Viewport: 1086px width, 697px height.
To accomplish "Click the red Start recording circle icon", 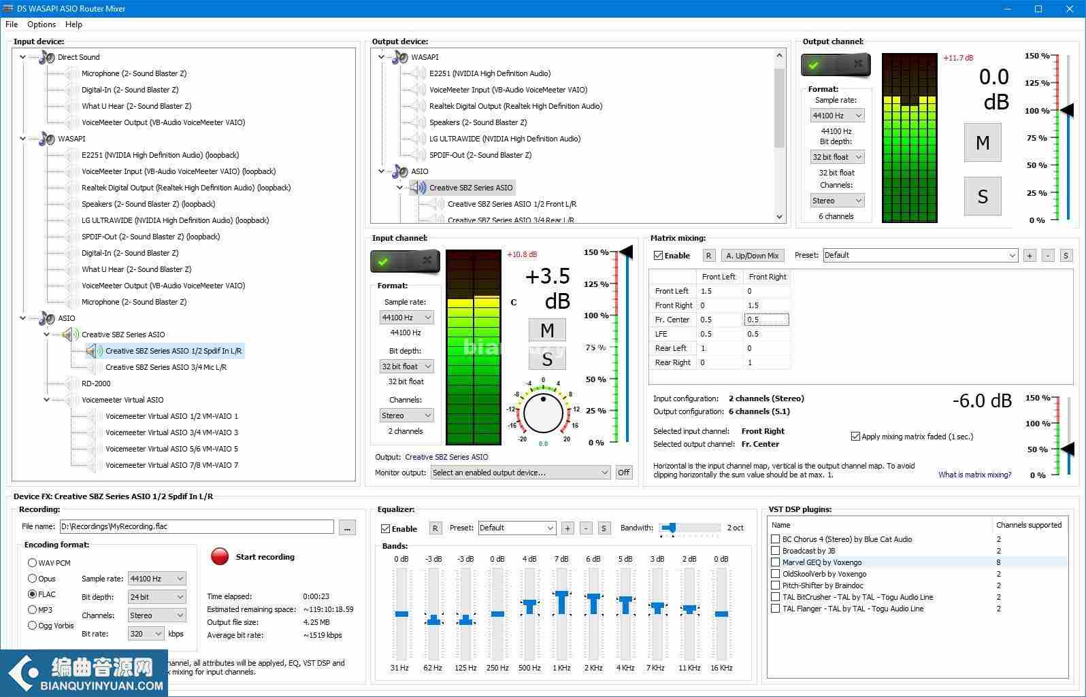I will click(x=220, y=556).
